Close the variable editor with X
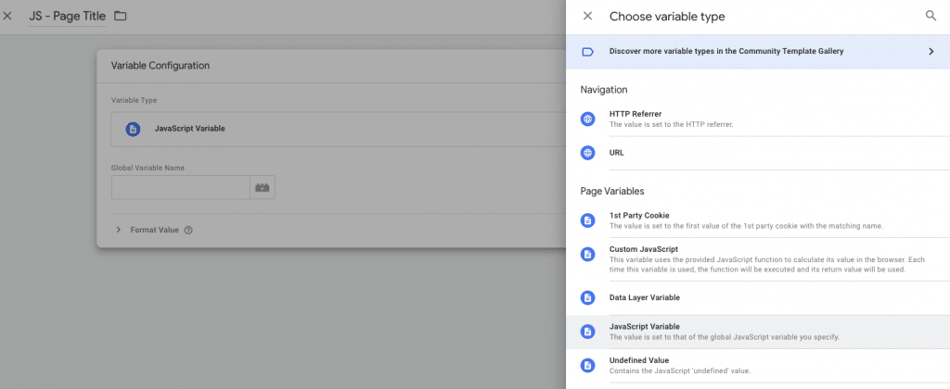Image resolution: width=950 pixels, height=389 pixels. pos(8,16)
